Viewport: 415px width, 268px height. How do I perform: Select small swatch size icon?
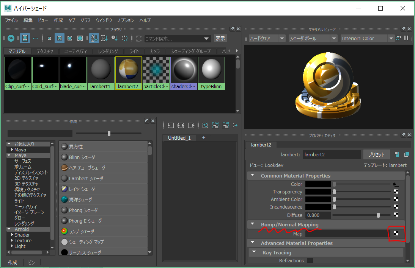[49, 38]
